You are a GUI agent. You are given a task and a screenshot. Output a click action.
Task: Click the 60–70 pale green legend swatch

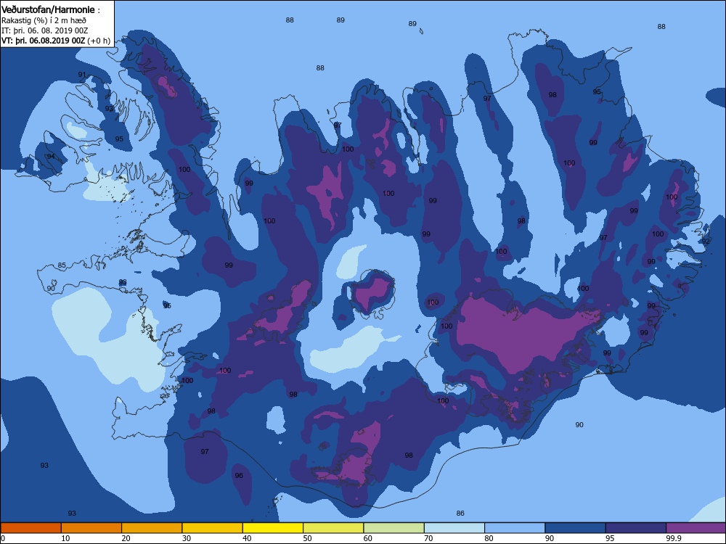pos(394,528)
